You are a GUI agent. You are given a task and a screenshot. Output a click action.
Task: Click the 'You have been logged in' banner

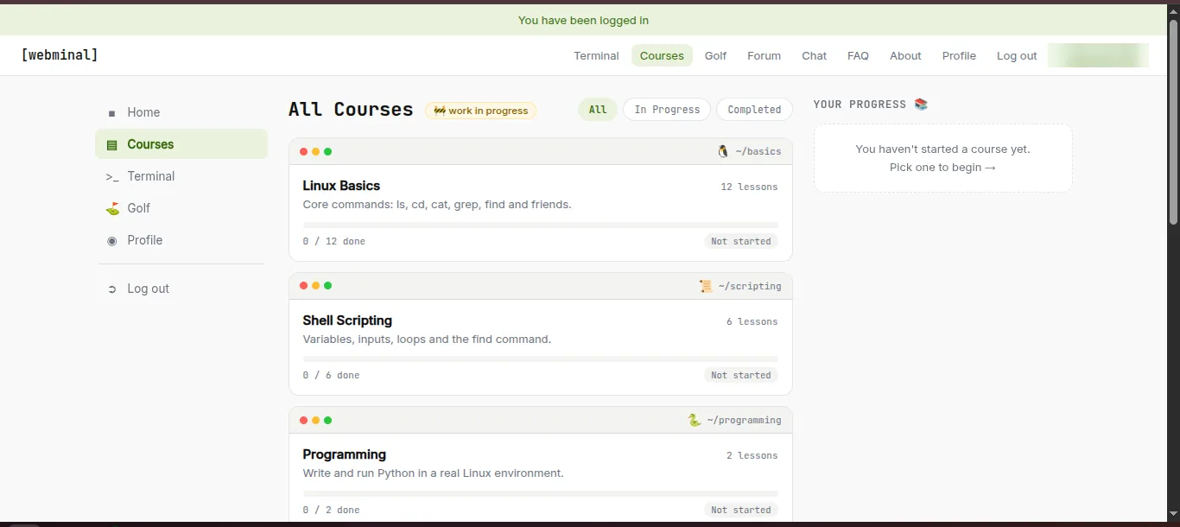[x=583, y=20]
